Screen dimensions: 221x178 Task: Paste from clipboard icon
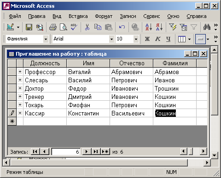click(109, 27)
